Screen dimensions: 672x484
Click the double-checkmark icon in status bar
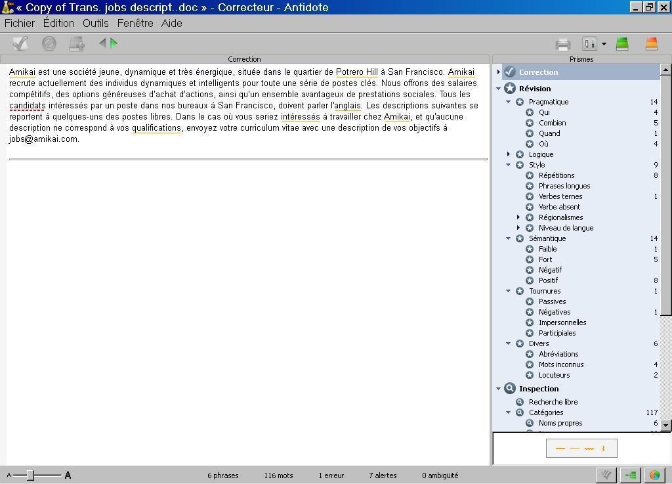click(606, 475)
